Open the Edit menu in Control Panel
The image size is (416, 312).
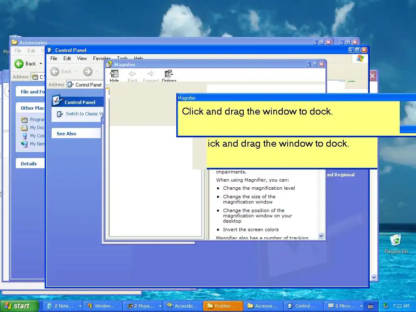click(67, 58)
